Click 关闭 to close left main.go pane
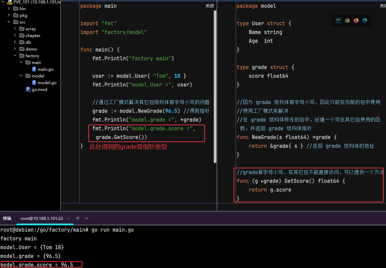The width and height of the screenshot is (386, 268). pos(209,6)
